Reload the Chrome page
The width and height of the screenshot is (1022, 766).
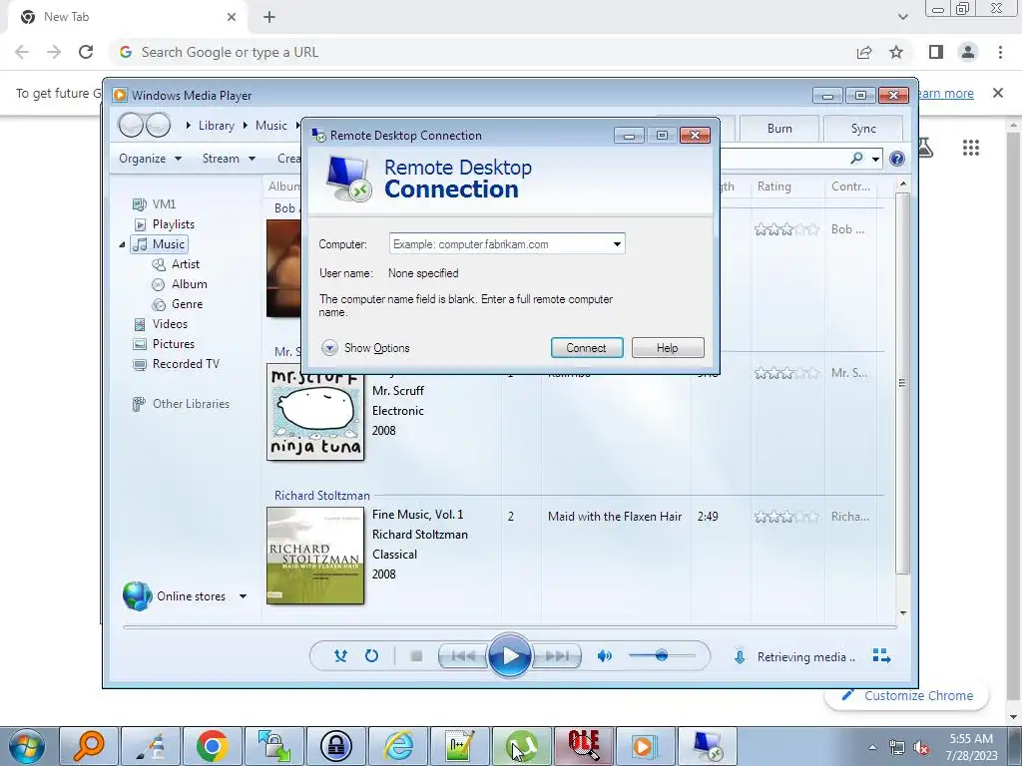click(86, 52)
